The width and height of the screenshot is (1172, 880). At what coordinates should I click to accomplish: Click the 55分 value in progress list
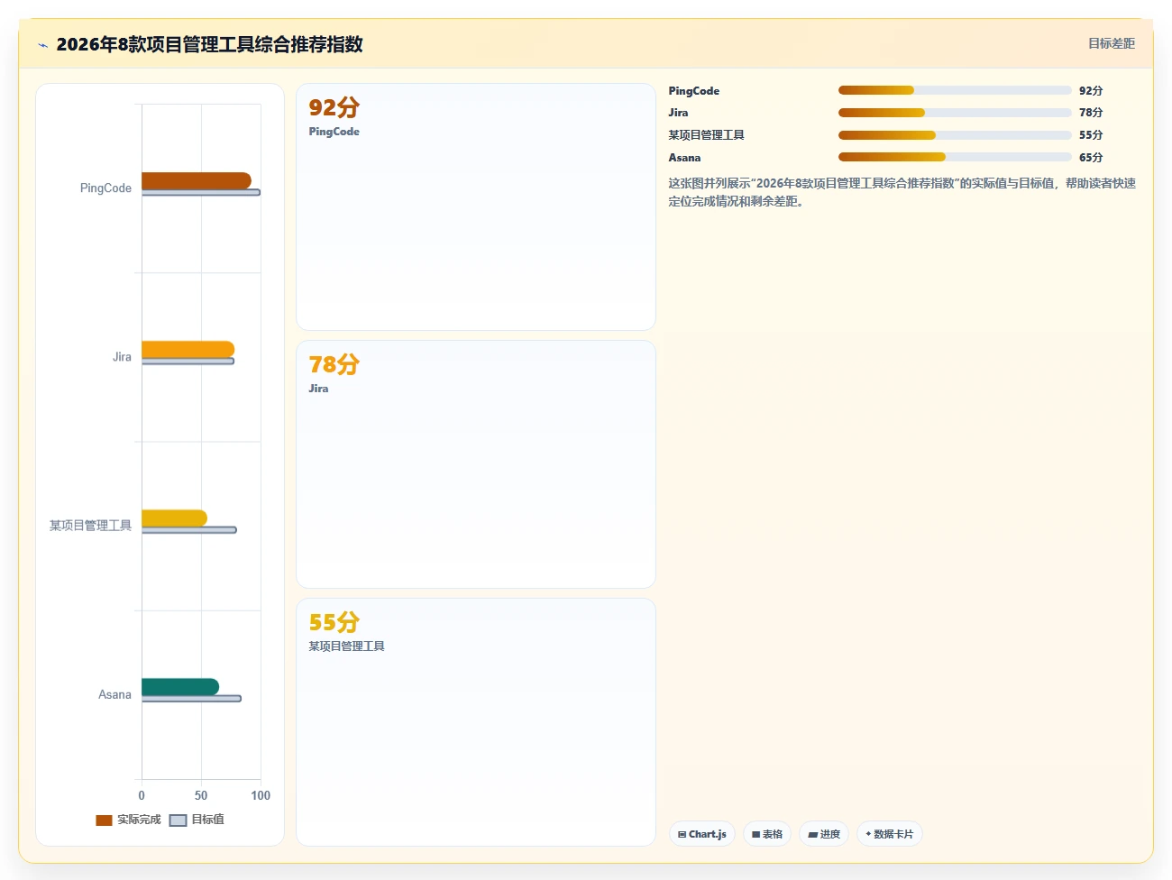click(1091, 135)
